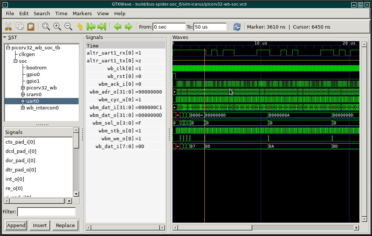
Task: Select gpio1 in the SST tree
Action: click(33, 81)
